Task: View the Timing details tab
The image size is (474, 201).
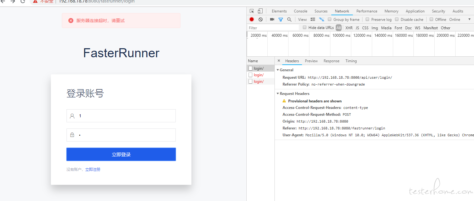Action: pyautogui.click(x=351, y=61)
